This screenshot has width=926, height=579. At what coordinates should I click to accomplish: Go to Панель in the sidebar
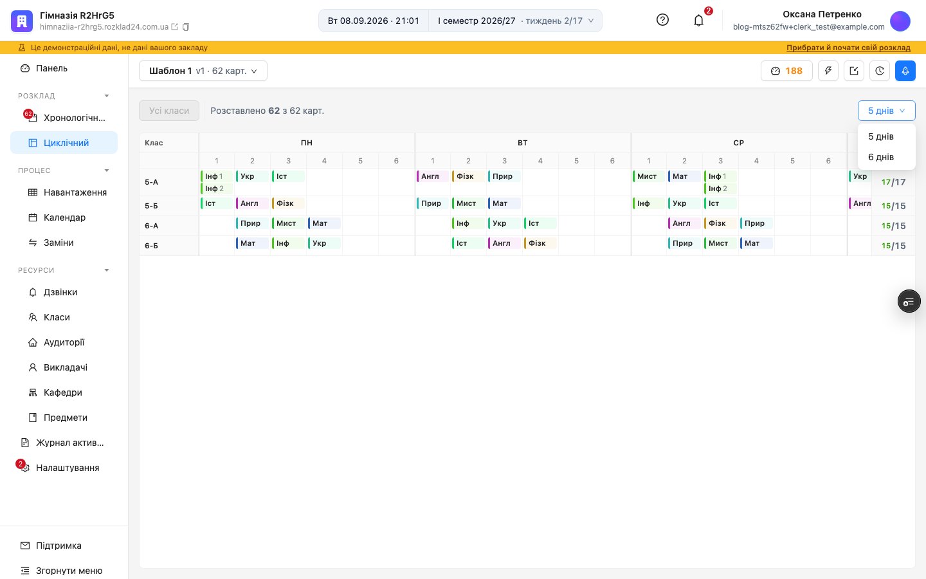point(64,68)
